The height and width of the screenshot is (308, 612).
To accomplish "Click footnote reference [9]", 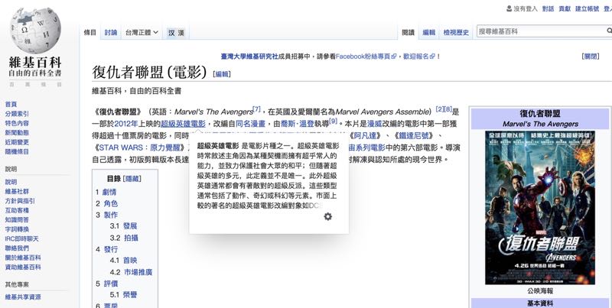I will (x=333, y=122).
